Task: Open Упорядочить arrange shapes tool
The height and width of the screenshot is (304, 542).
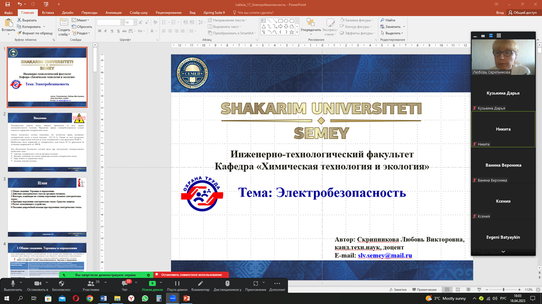Action: pos(311,26)
